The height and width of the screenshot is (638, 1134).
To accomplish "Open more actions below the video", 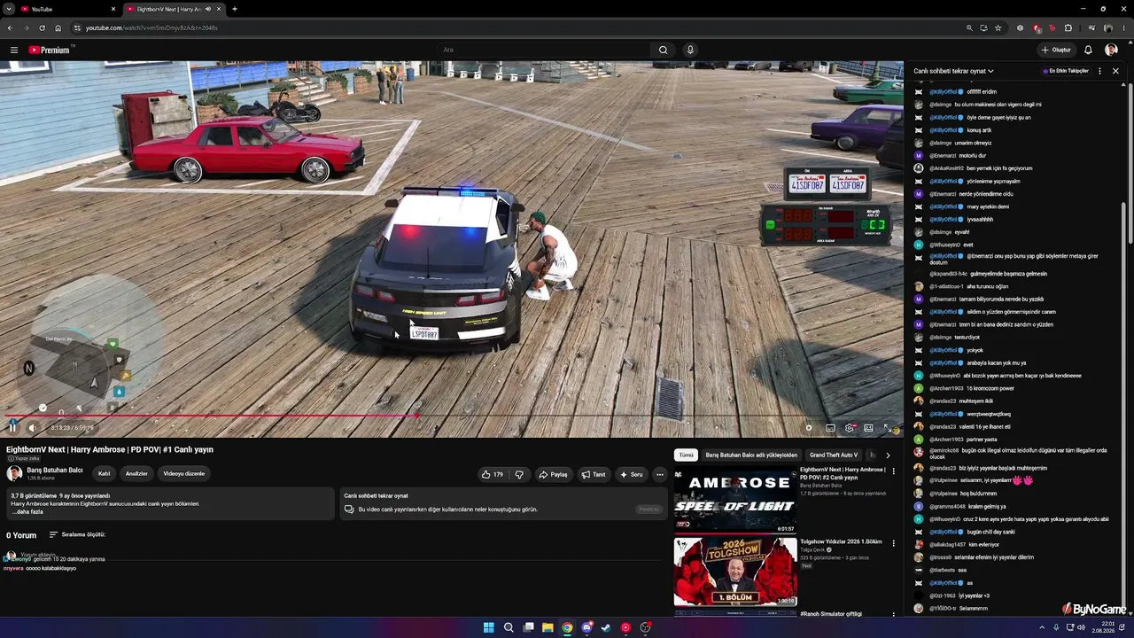I will coord(659,474).
